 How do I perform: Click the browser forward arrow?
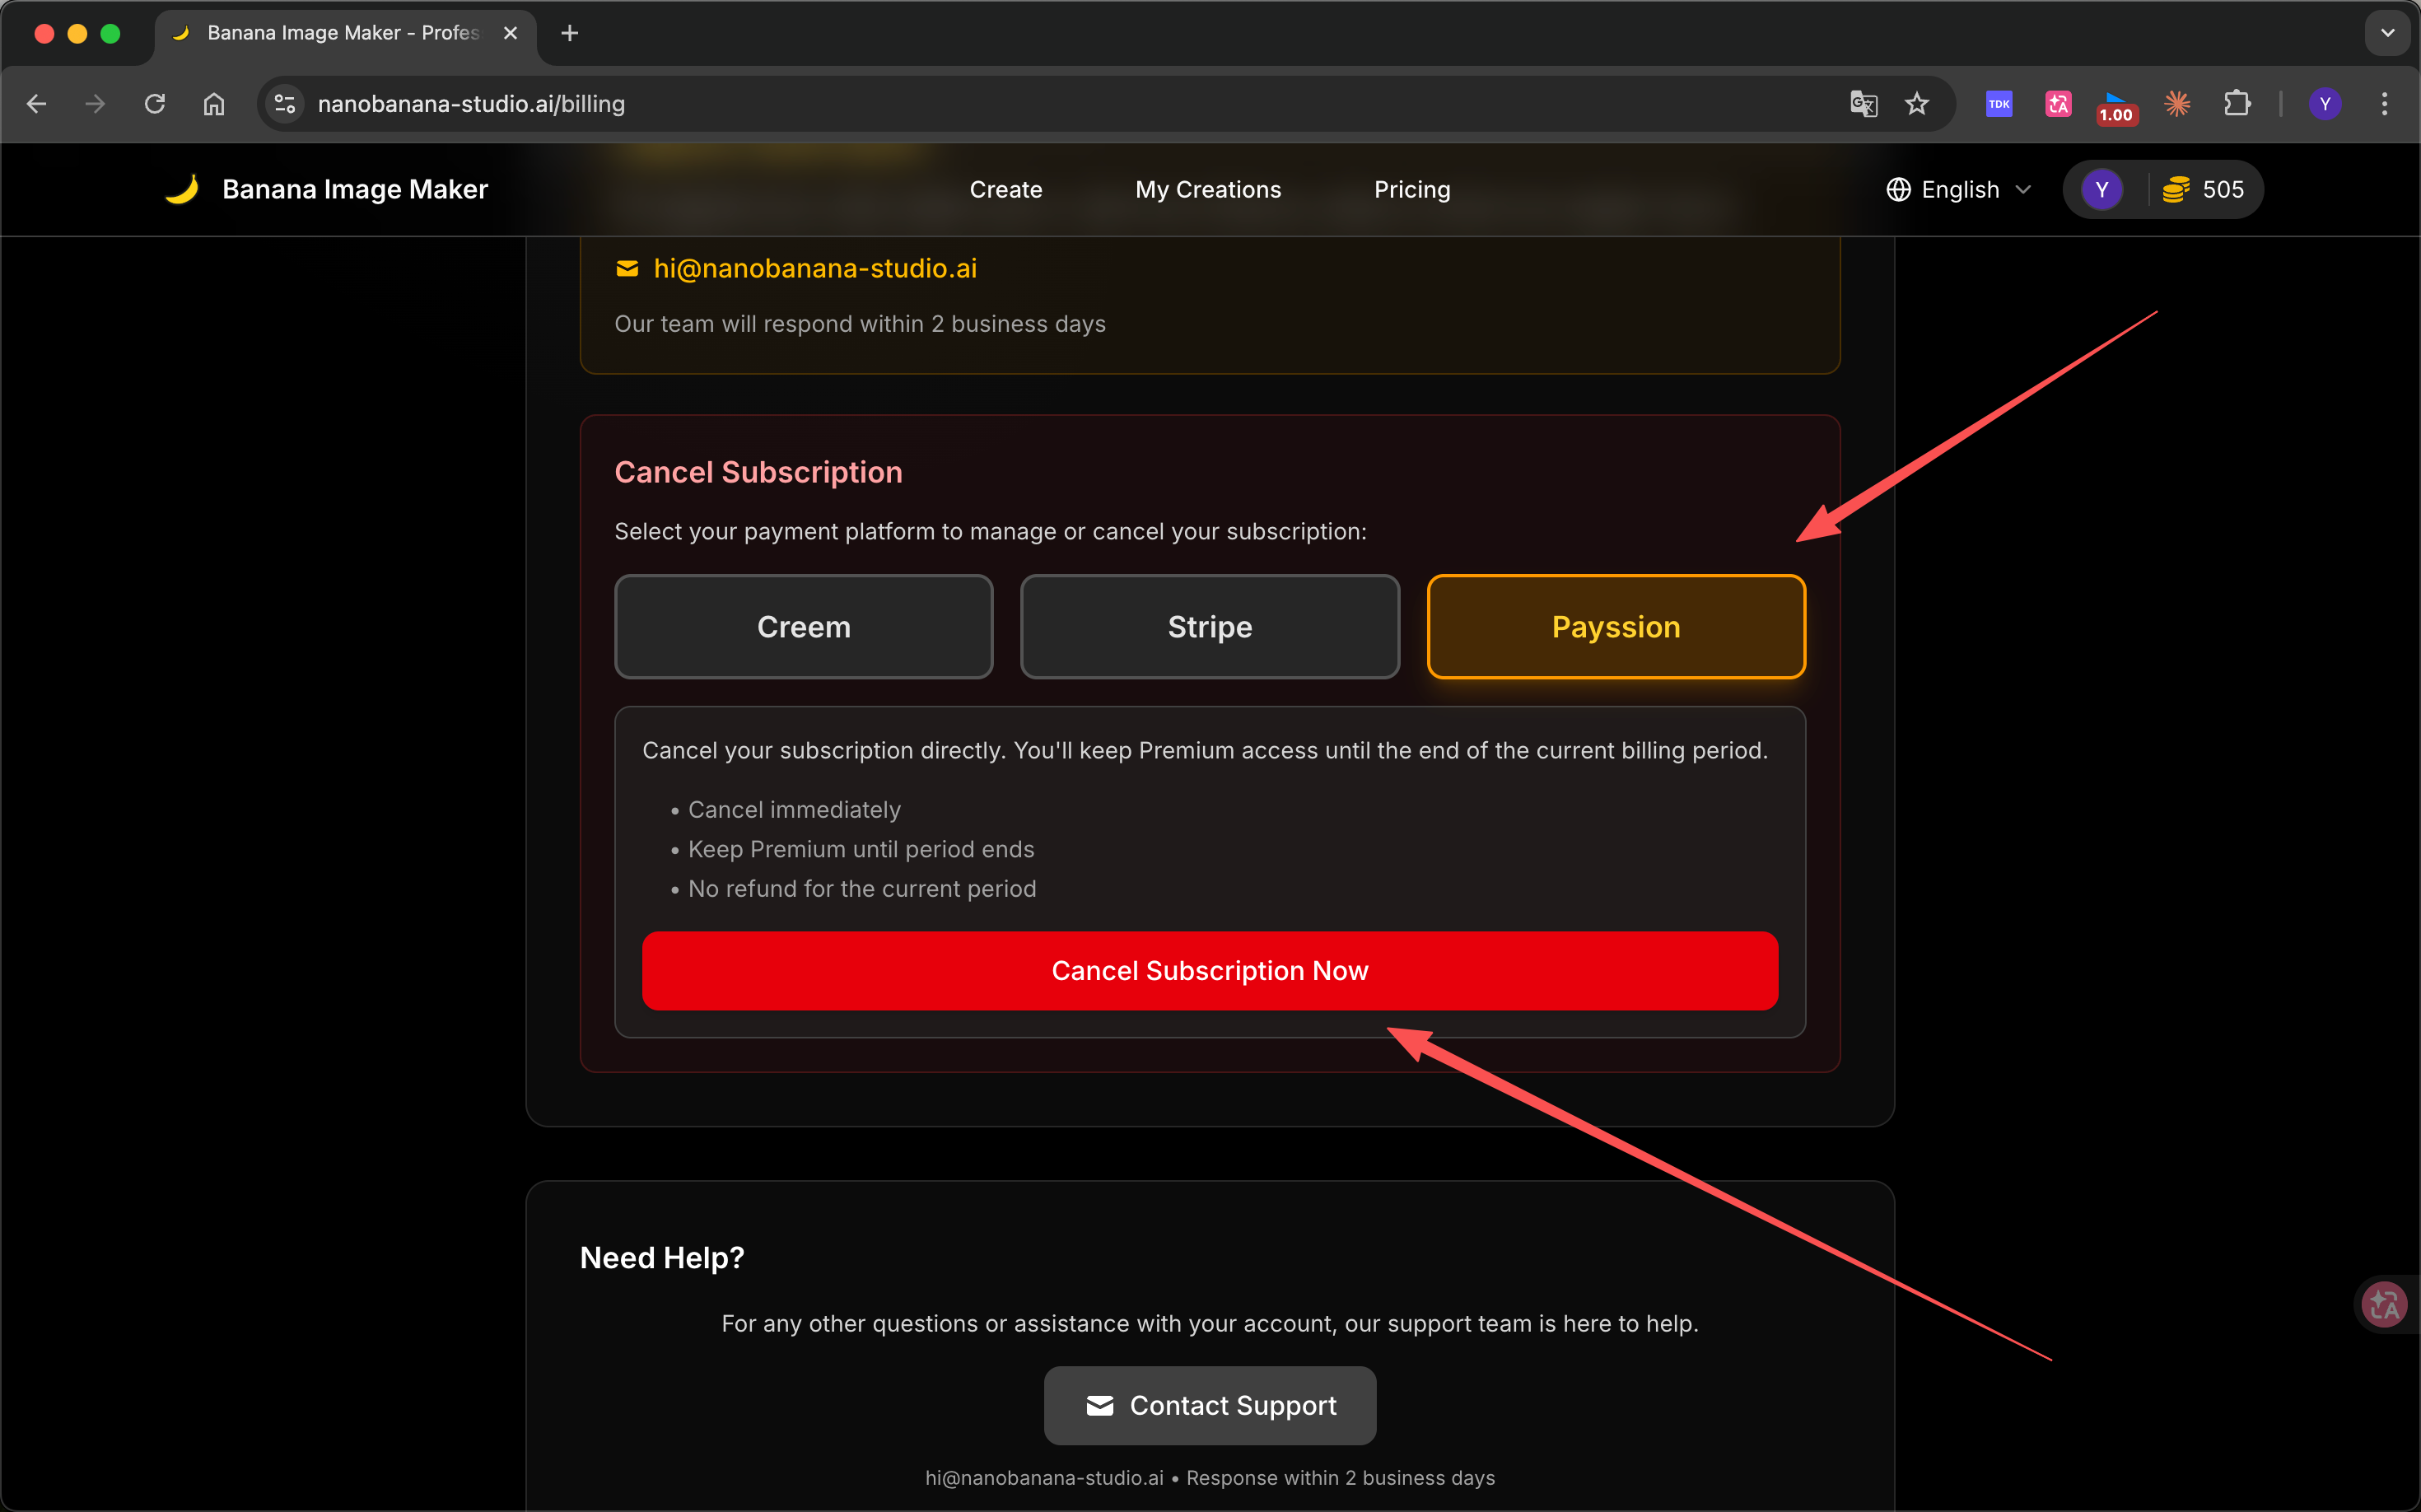(95, 104)
